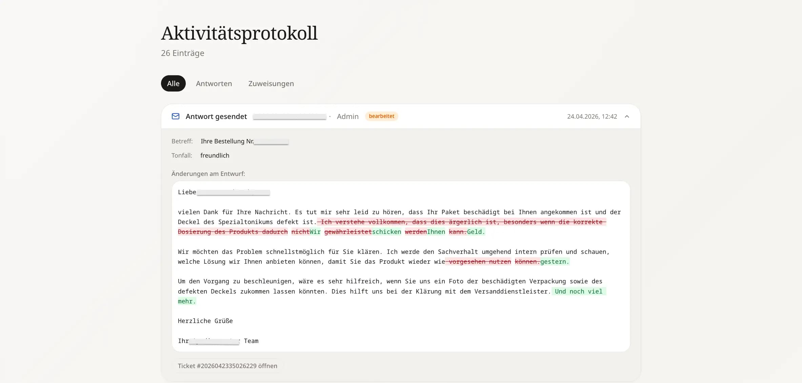Click the timestamp 24.04.2026, 12:42
The height and width of the screenshot is (383, 802).
click(592, 116)
